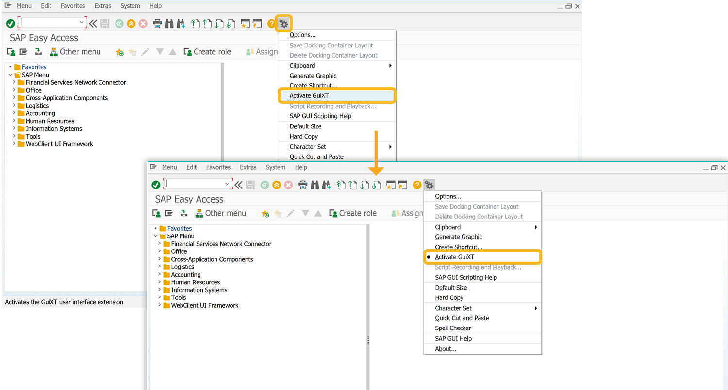Click the Find binoculars icon in the back window
This screenshot has width=728, height=390.
169,23
